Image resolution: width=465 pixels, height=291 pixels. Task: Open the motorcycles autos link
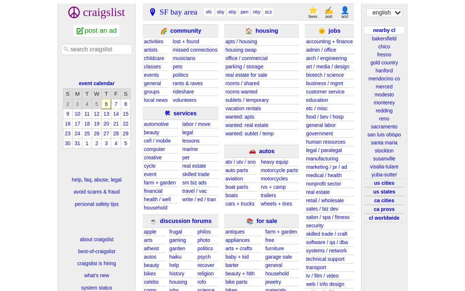(274, 179)
